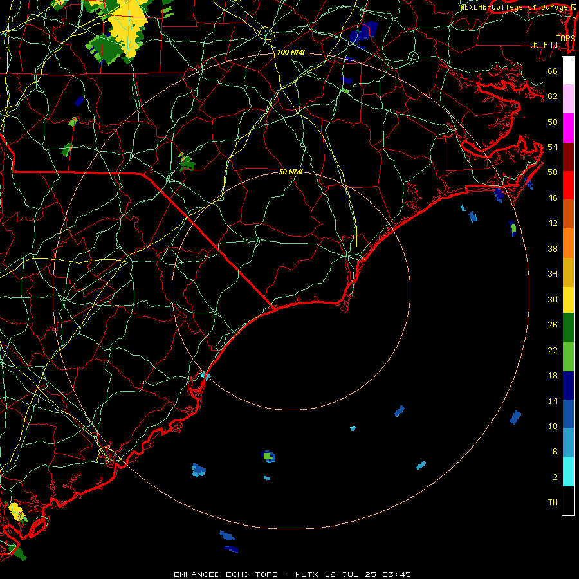579x579 pixels.
Task: Click the medium blue legend swatch
Action: 568,414
